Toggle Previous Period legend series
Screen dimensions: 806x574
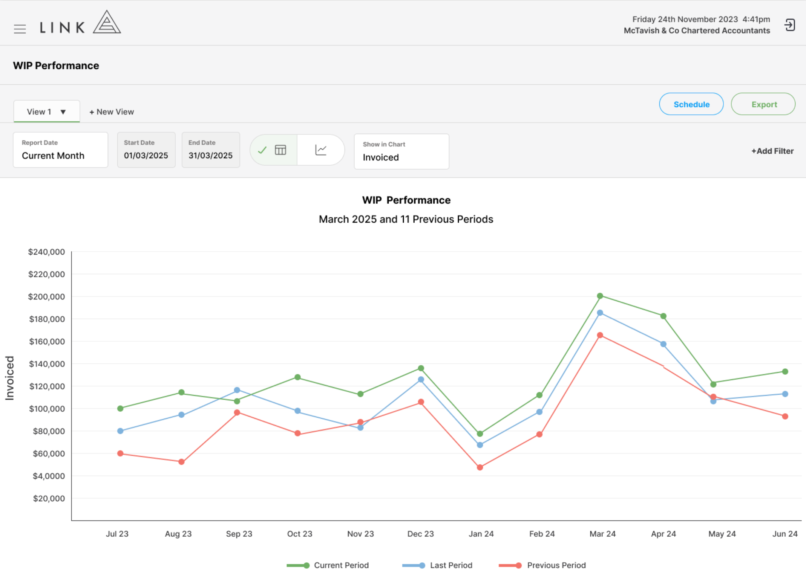(x=542, y=565)
